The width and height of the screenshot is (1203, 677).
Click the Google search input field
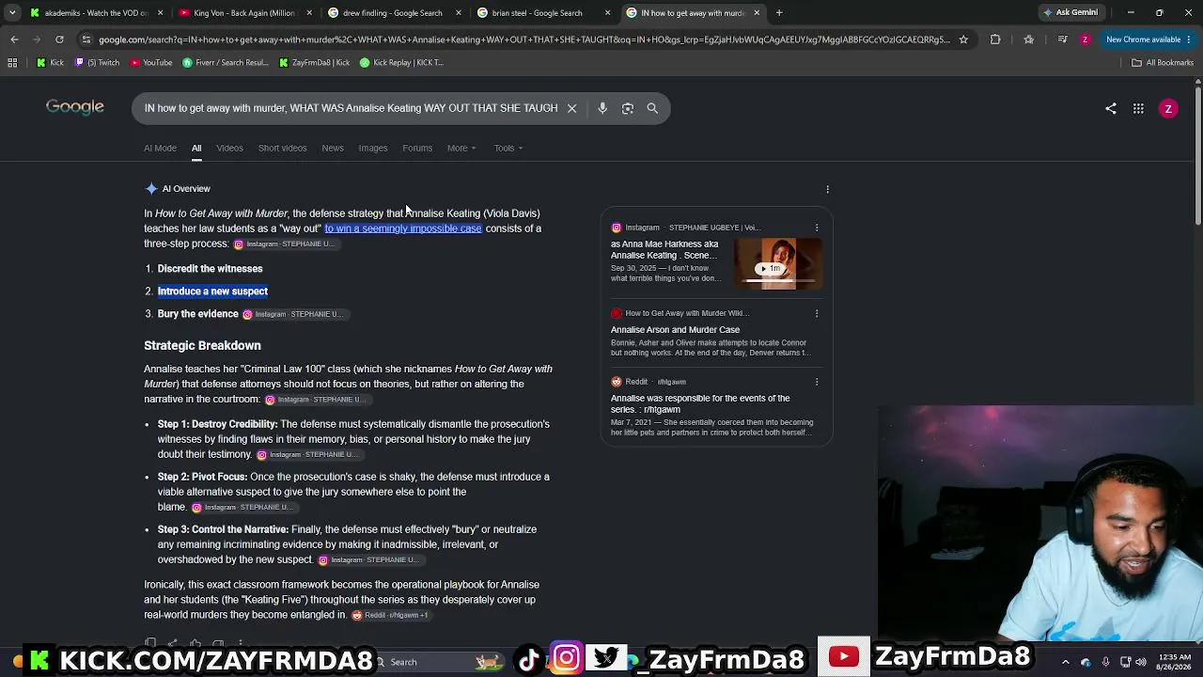pos(351,108)
